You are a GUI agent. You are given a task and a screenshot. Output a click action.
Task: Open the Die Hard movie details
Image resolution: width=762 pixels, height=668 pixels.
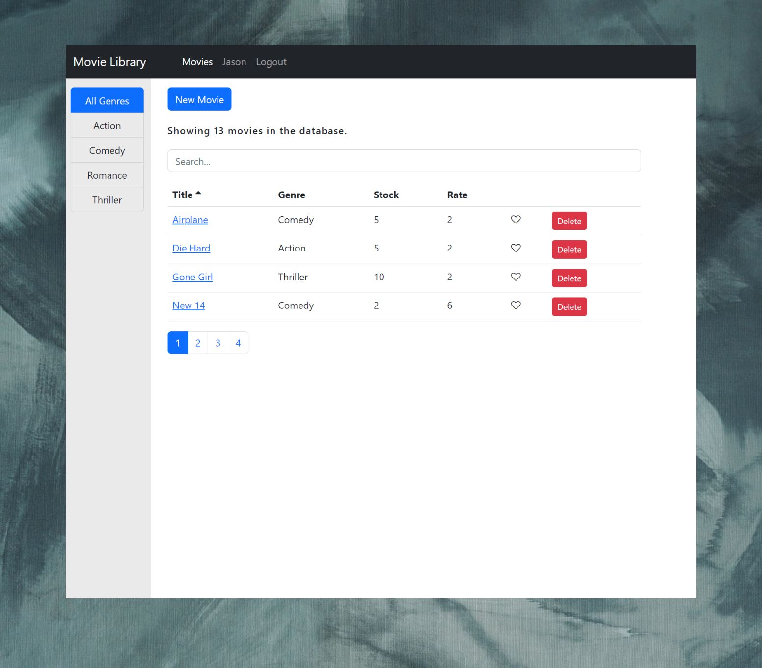[191, 248]
